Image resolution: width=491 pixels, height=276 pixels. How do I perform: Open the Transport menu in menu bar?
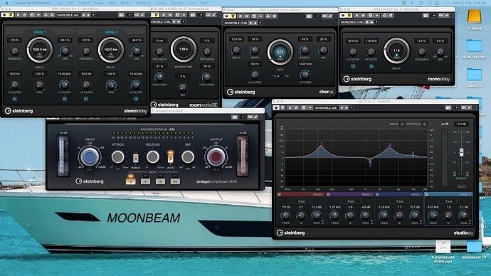click(x=143, y=3)
